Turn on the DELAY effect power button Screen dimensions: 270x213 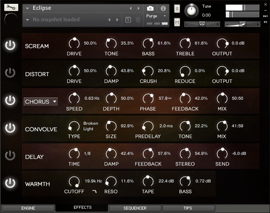click(10, 156)
